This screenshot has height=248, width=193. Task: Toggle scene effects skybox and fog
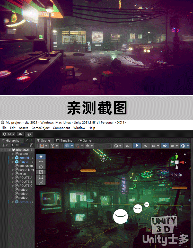[153, 146]
